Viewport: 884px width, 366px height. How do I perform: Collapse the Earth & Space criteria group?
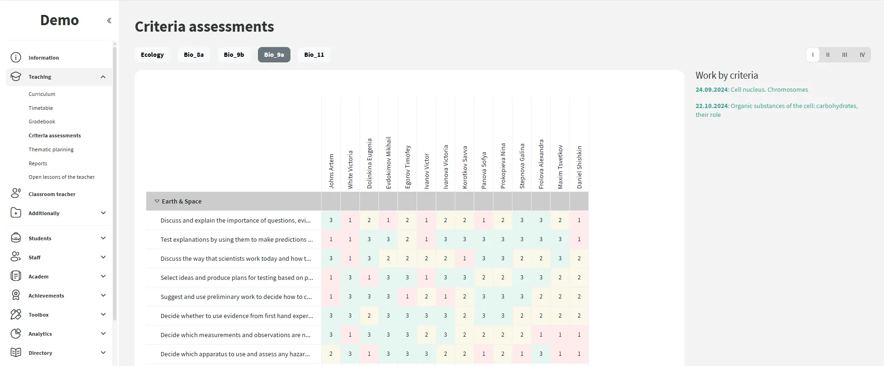157,201
